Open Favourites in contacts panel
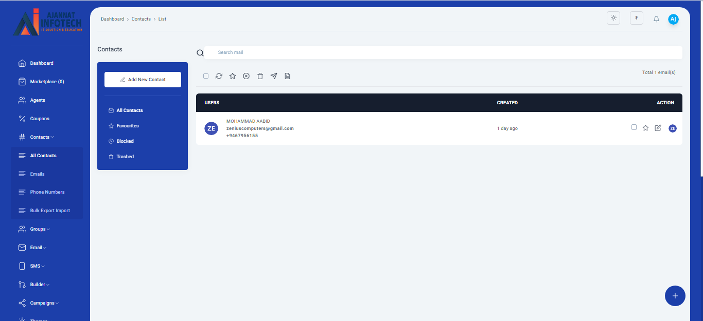The height and width of the screenshot is (321, 703). (x=127, y=126)
